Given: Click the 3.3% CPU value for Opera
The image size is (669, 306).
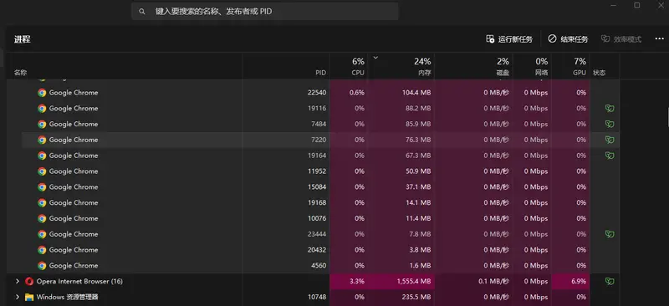Looking at the screenshot, I should pos(357,281).
